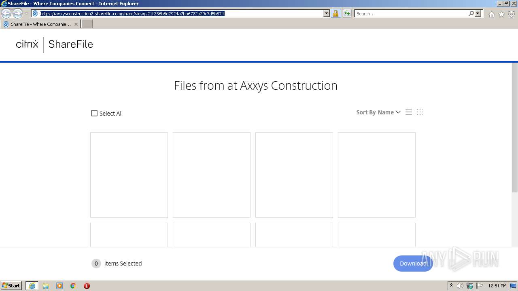Tick the Select All checkbox
Viewport: 518px width, 291px height.
tap(94, 114)
